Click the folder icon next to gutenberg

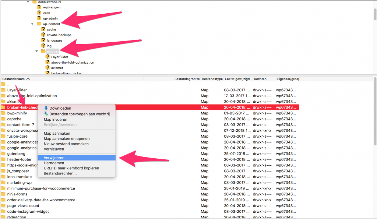3,154
